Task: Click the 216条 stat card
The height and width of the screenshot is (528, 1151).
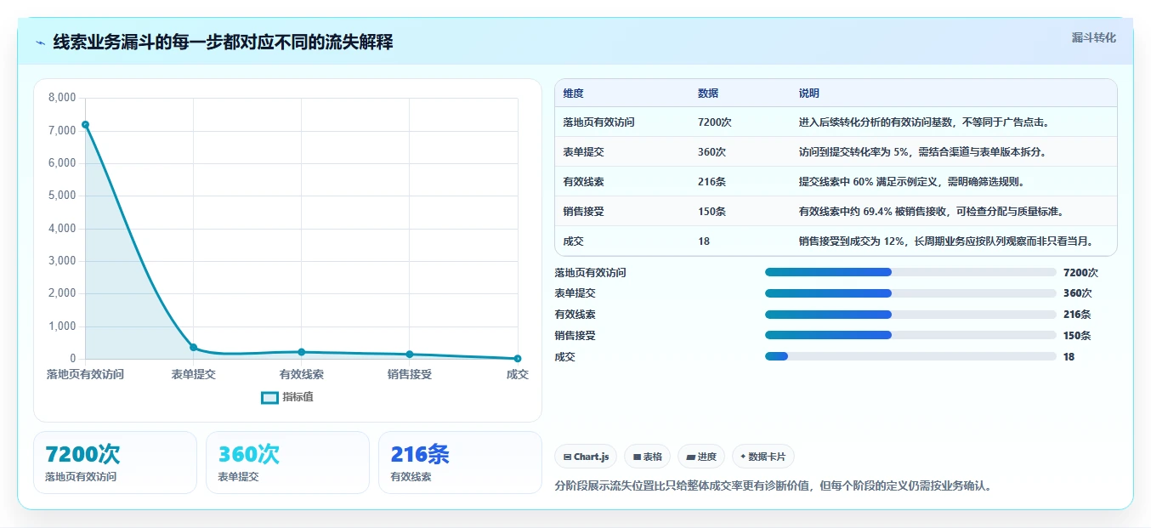Action: click(x=460, y=463)
